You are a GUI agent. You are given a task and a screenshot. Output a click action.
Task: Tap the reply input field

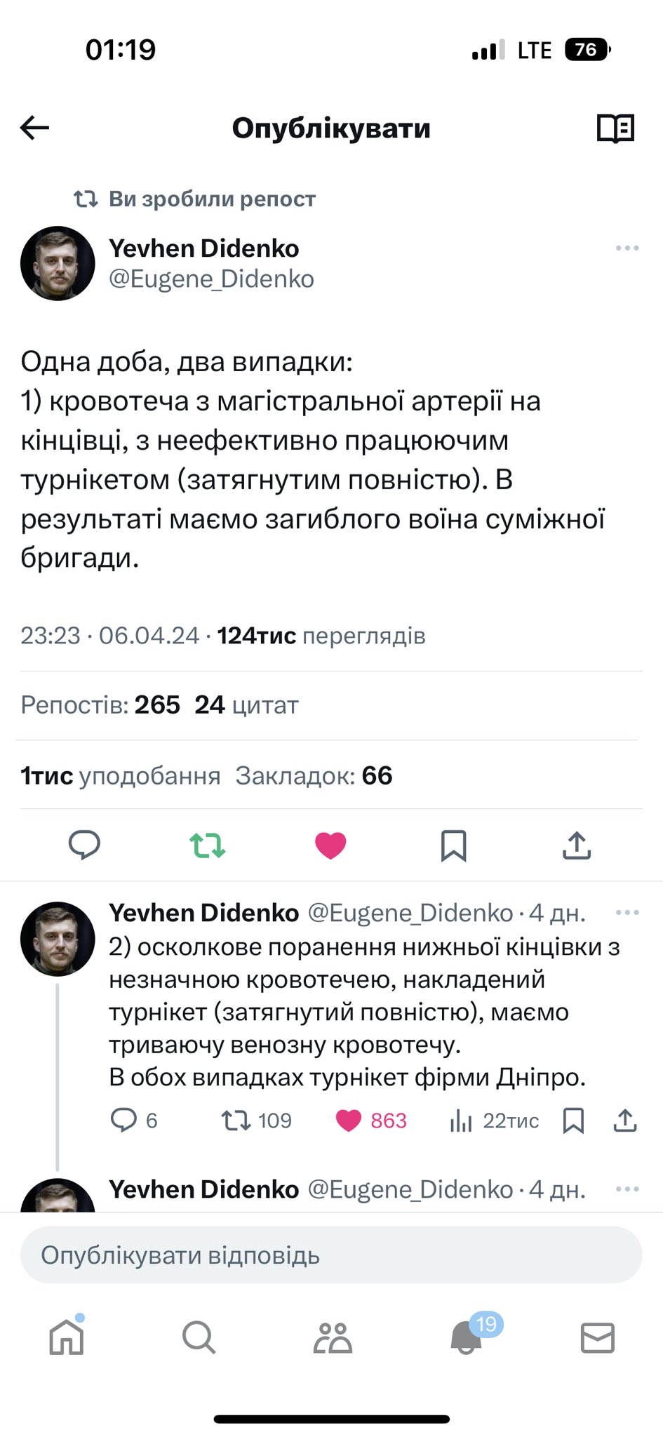pyautogui.click(x=331, y=1255)
